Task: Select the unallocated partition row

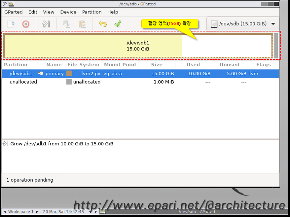Action: click(x=140, y=82)
